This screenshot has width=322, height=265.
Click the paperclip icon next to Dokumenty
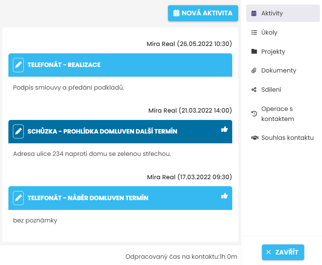pos(254,71)
